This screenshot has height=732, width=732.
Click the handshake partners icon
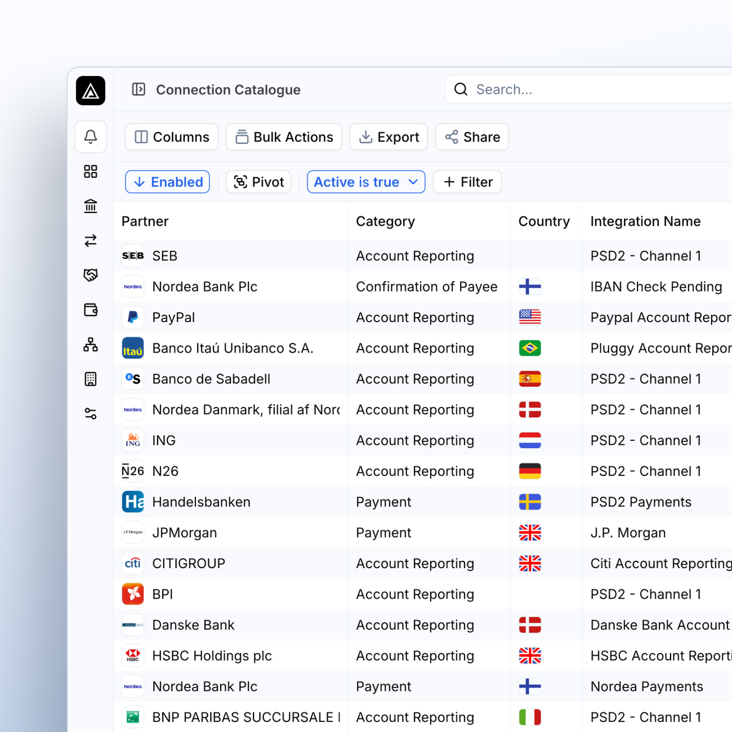point(91,275)
